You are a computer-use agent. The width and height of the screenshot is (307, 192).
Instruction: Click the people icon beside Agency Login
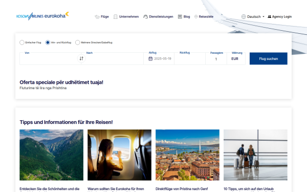(270, 17)
